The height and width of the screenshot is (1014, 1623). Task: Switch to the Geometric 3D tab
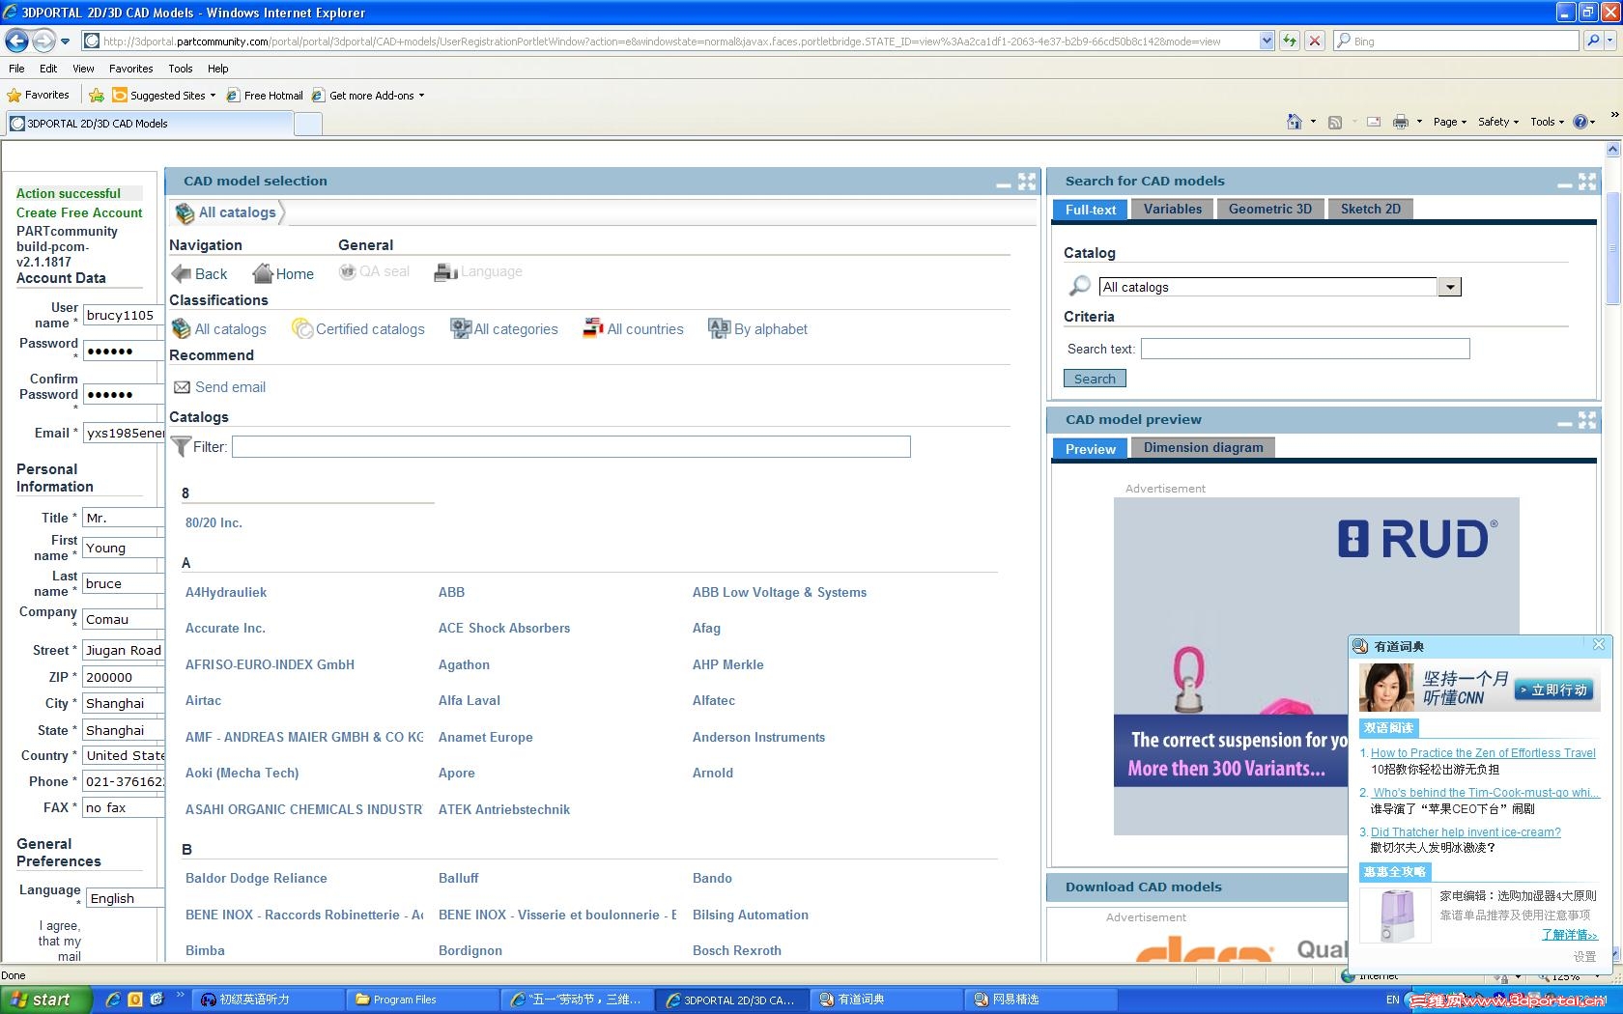click(x=1270, y=210)
